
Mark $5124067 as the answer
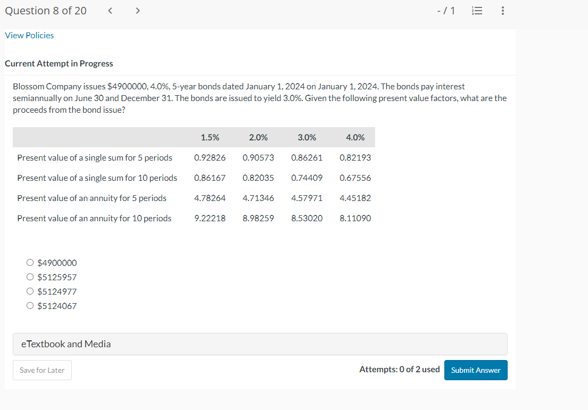click(30, 306)
